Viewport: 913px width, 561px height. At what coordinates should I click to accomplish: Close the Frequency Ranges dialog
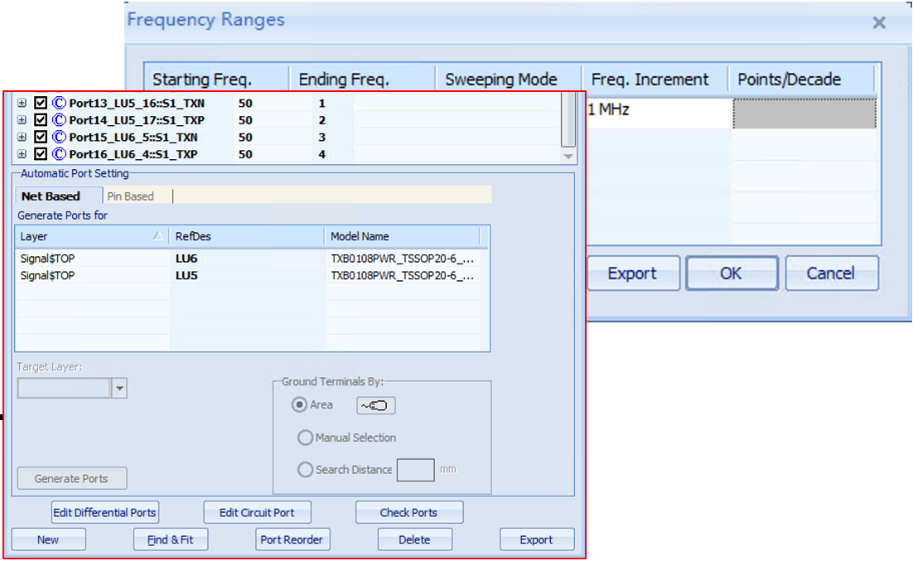pyautogui.click(x=879, y=22)
